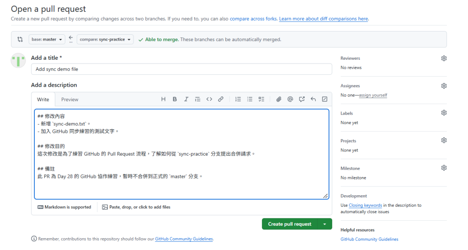Click the text area resize handle

pyautogui.click(x=325, y=196)
